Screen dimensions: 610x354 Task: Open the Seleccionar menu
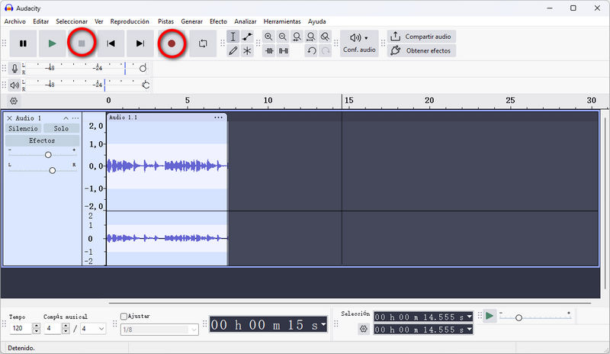click(72, 21)
